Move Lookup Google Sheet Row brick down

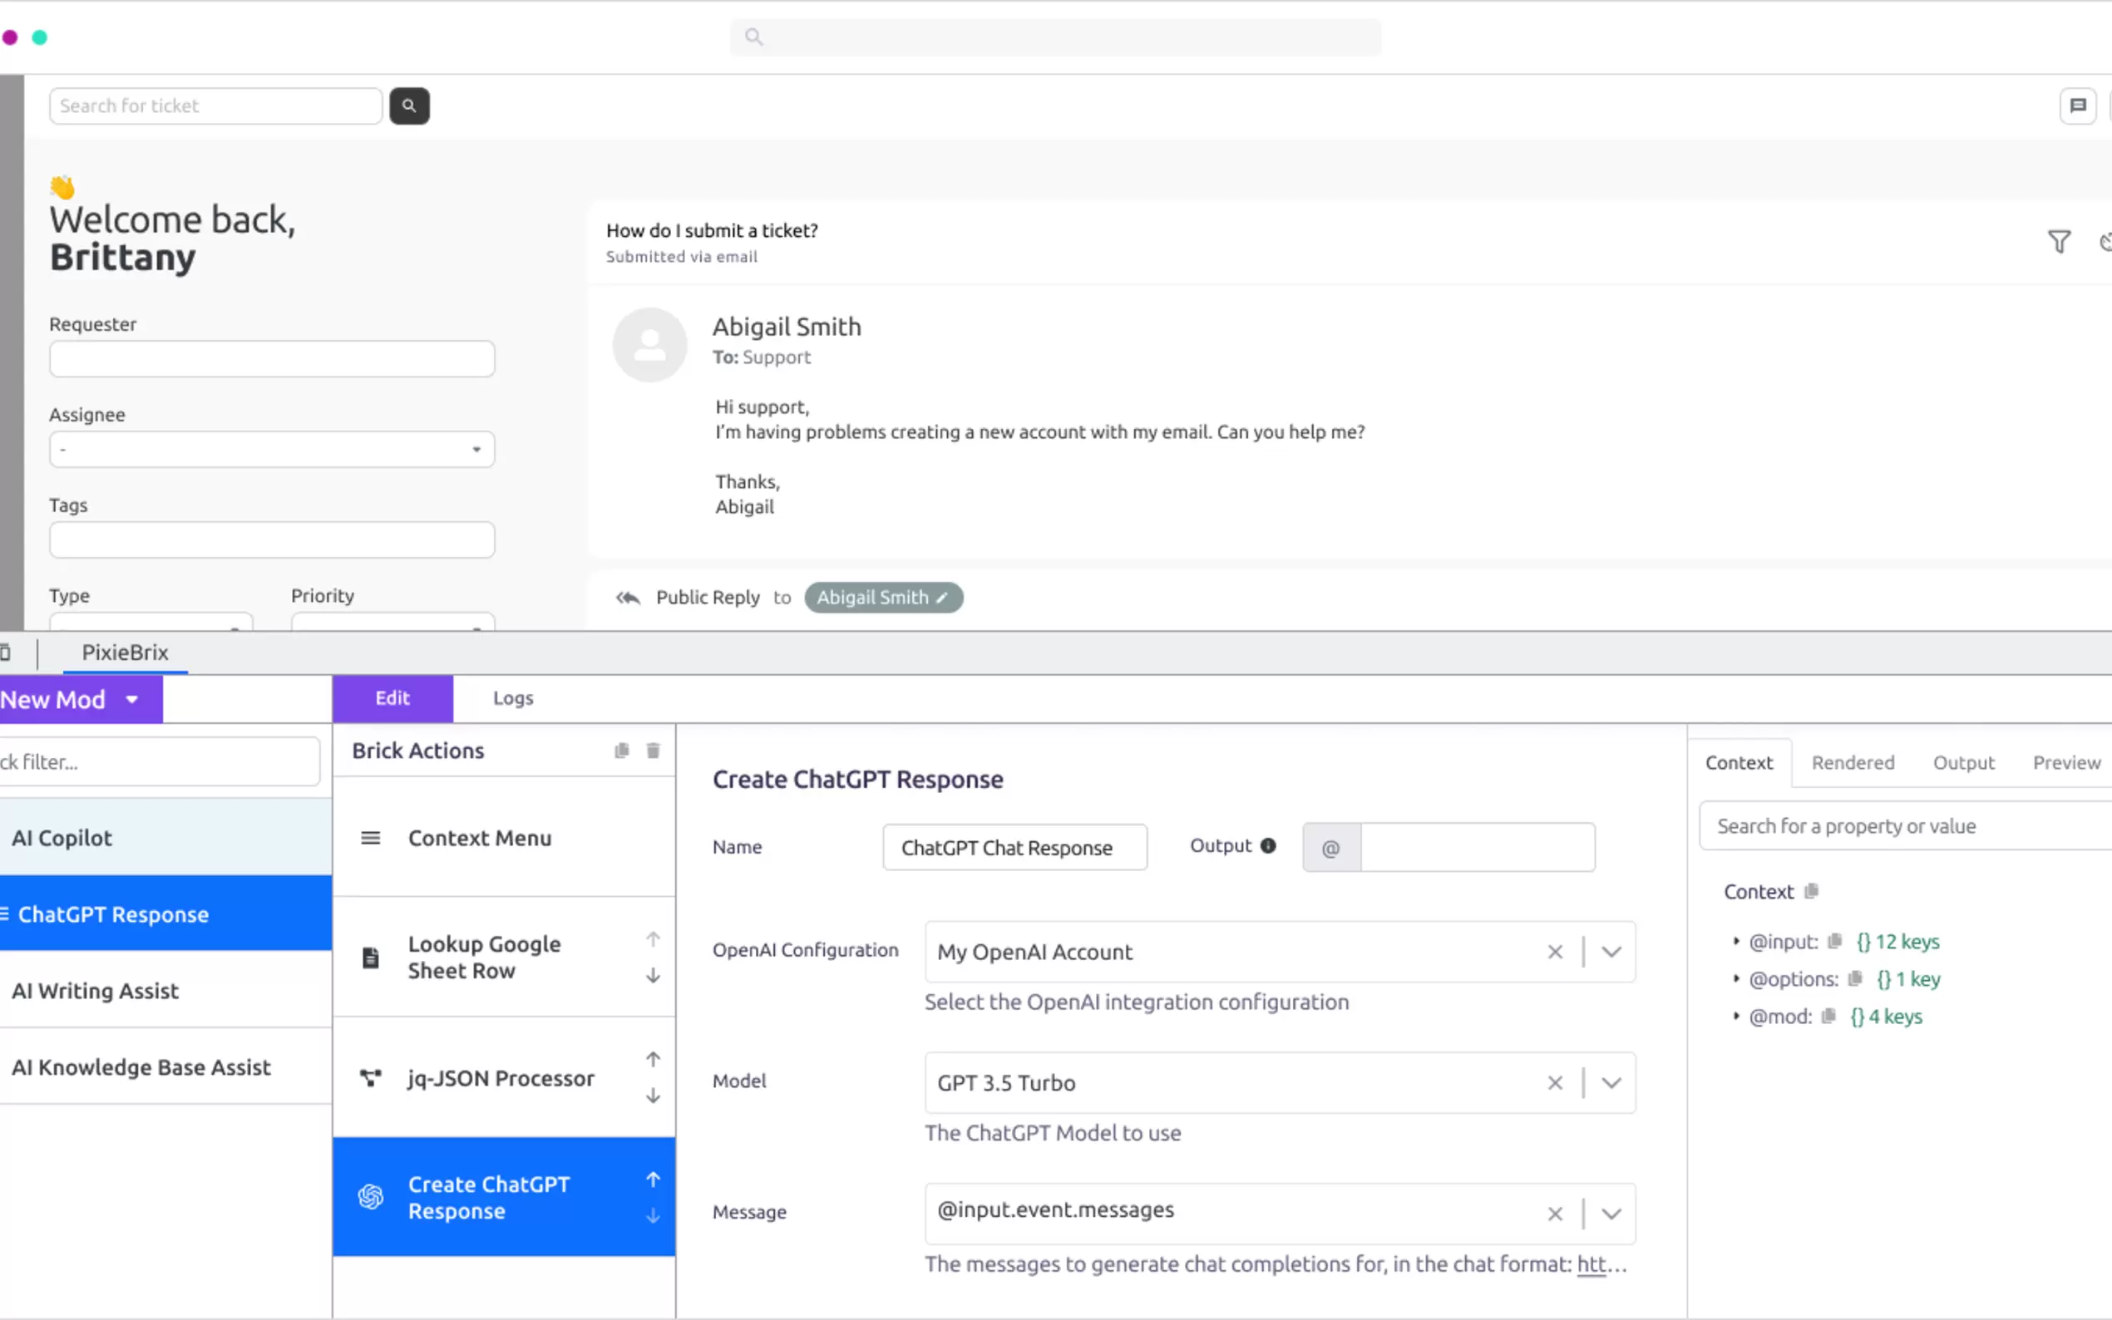click(653, 976)
